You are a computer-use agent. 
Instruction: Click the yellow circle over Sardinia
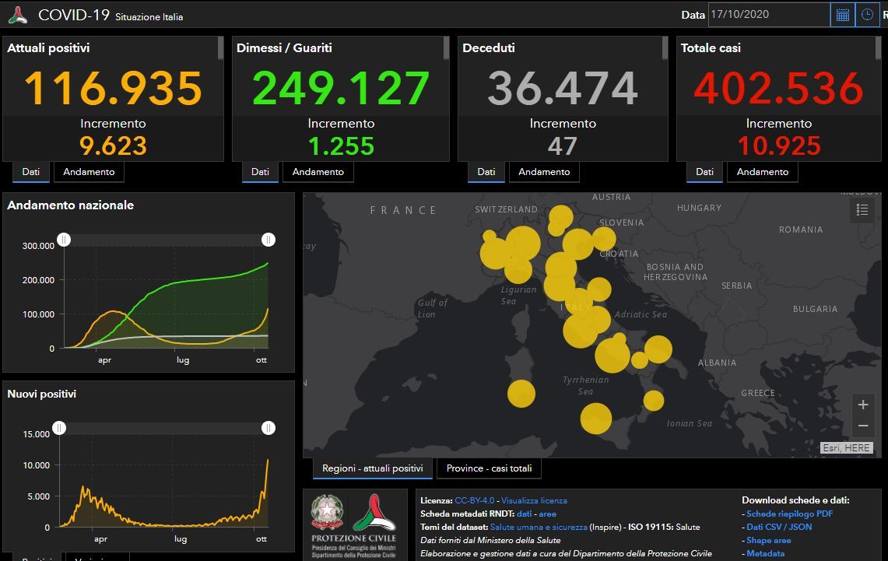click(521, 394)
